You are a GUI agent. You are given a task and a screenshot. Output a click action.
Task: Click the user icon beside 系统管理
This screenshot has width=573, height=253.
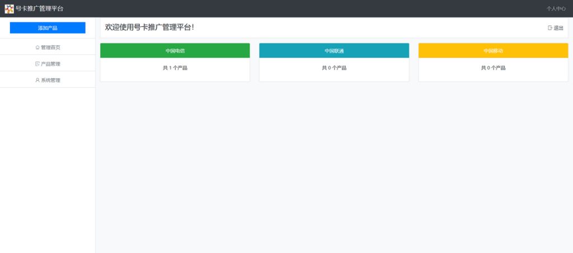pyautogui.click(x=37, y=80)
